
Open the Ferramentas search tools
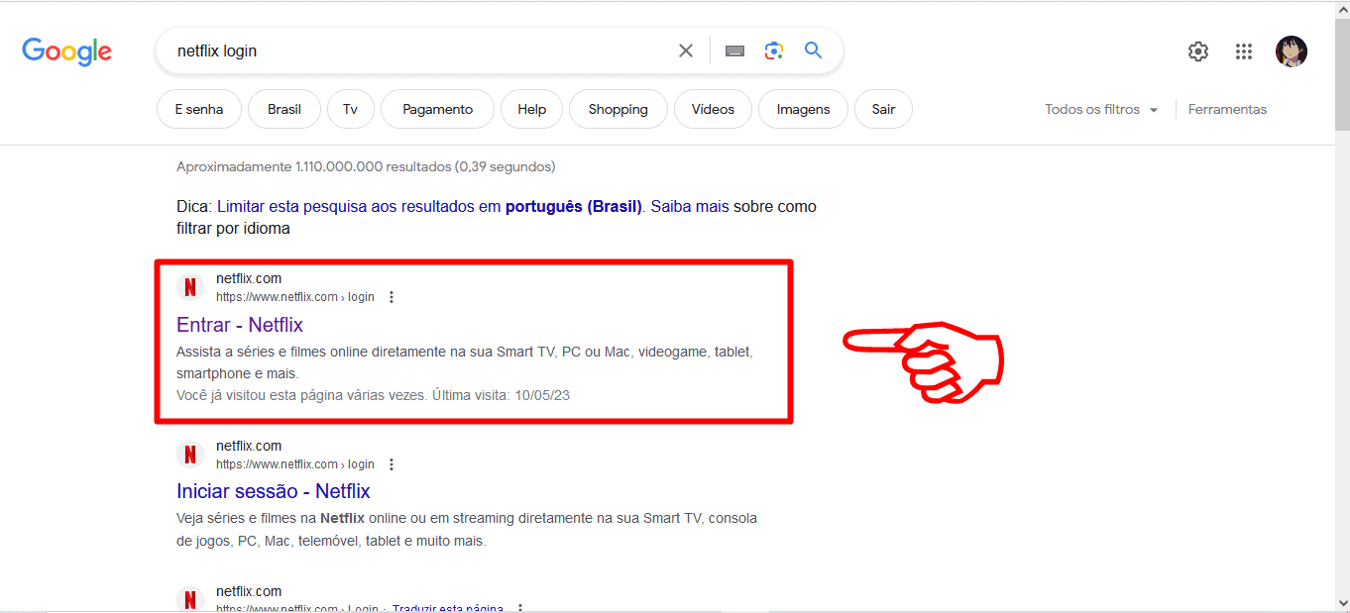click(x=1227, y=109)
